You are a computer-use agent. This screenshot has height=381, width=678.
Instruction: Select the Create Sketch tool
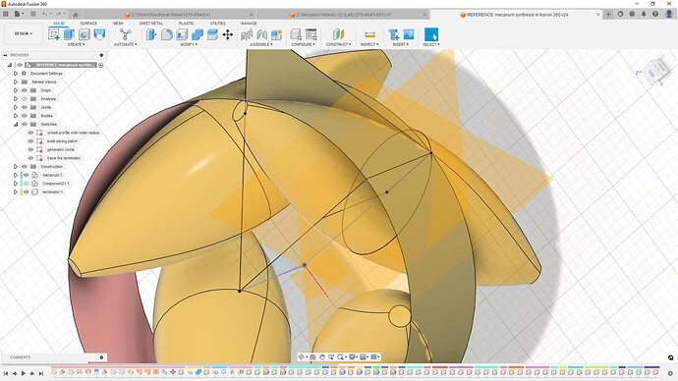click(54, 34)
